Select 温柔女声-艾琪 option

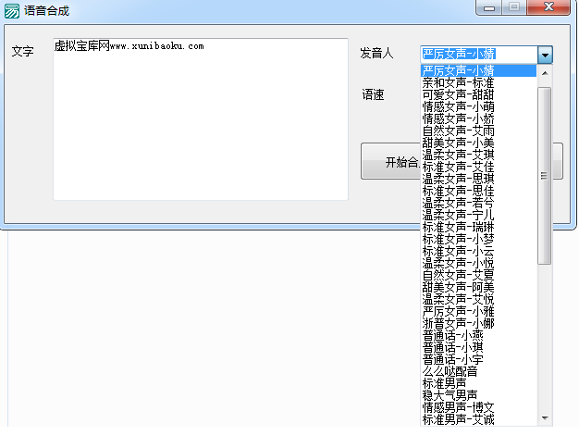coord(478,155)
